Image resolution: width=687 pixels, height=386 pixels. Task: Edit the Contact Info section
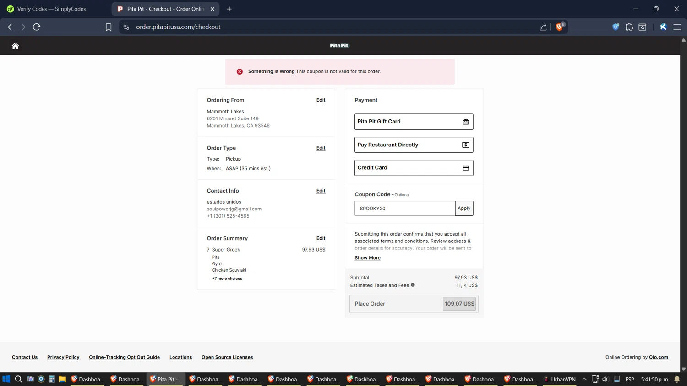point(321,191)
